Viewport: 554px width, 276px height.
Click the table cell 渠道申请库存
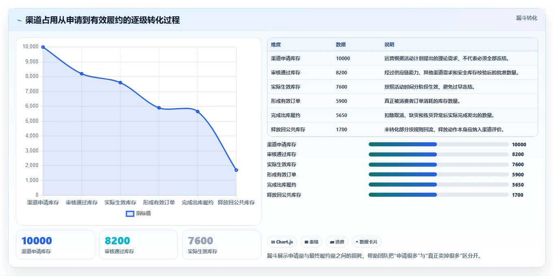click(x=286, y=59)
